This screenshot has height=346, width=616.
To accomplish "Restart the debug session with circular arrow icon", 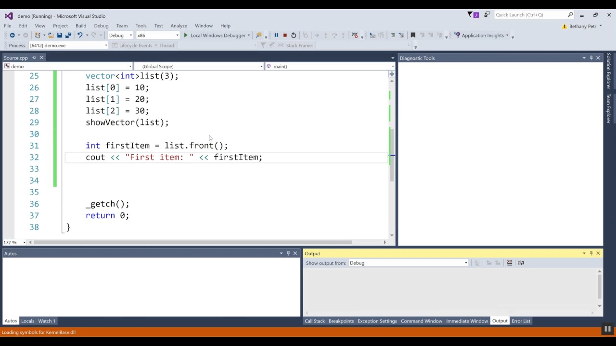I will click(294, 35).
